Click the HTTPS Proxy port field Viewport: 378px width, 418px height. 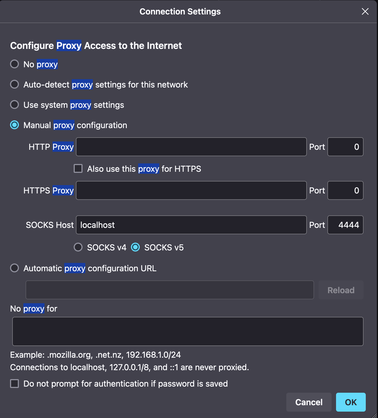click(x=345, y=190)
